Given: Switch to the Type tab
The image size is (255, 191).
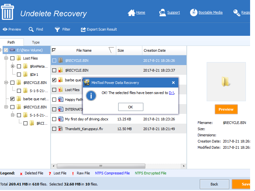Looking at the screenshot, I should [x=36, y=42].
